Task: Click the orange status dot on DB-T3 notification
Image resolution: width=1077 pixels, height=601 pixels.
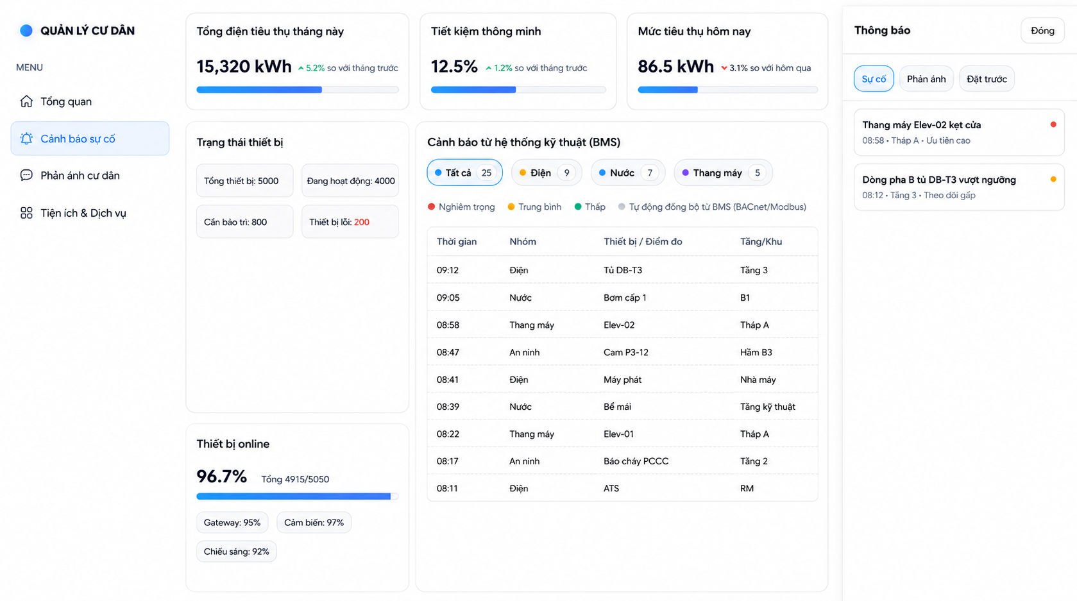Action: [x=1053, y=180]
